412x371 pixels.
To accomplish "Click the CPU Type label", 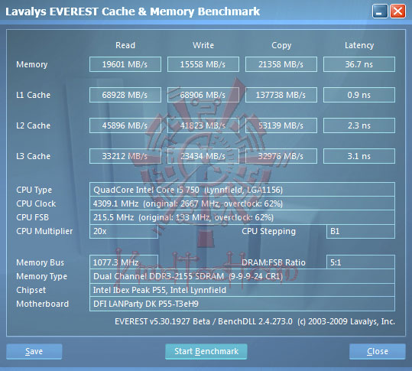I will (34, 190).
